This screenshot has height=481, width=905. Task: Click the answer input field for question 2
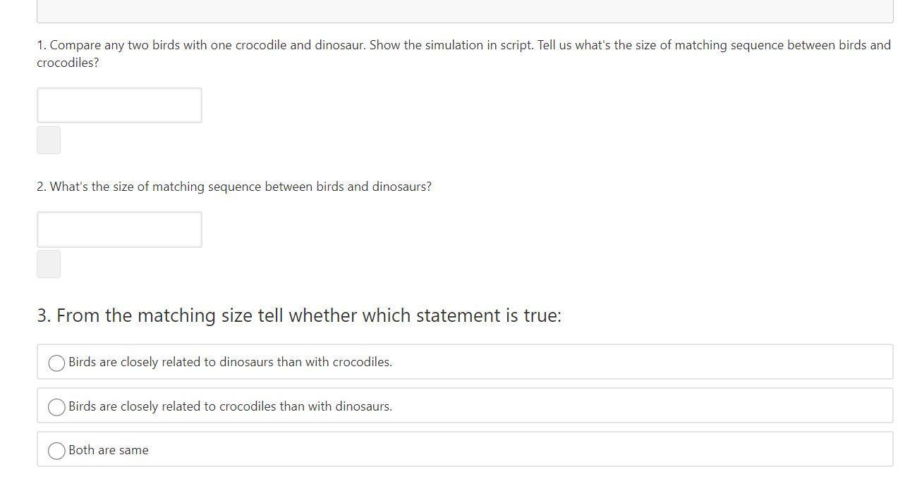click(x=119, y=229)
